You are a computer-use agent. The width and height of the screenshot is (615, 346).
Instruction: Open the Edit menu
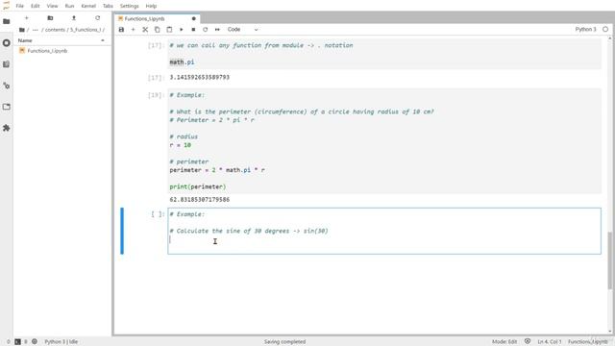tap(36, 6)
